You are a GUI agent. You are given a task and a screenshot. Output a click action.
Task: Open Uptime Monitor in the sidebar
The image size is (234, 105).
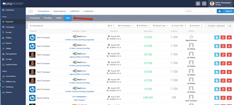tap(13, 64)
